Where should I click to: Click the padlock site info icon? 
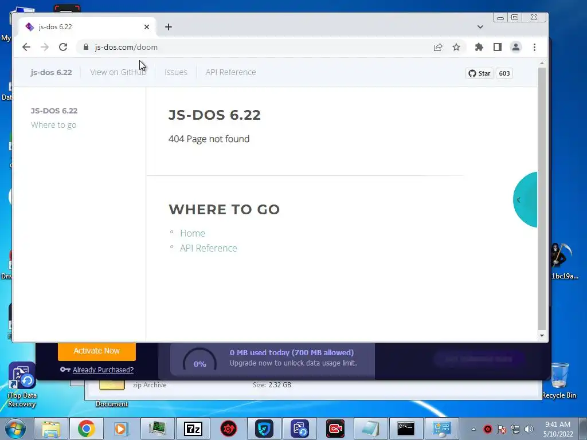coord(86,47)
